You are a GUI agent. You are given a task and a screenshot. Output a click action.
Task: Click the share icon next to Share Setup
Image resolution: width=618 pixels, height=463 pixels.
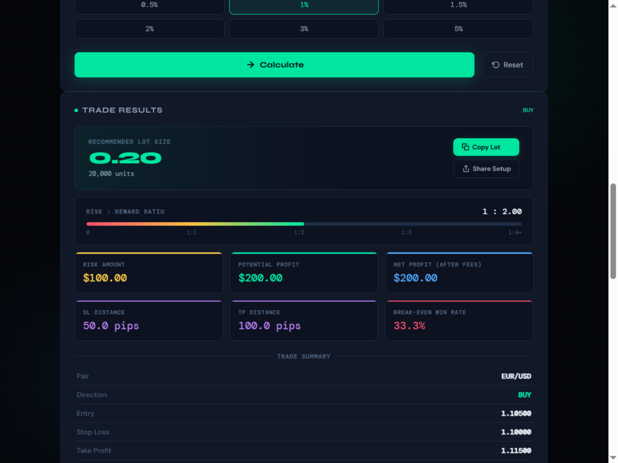point(466,168)
